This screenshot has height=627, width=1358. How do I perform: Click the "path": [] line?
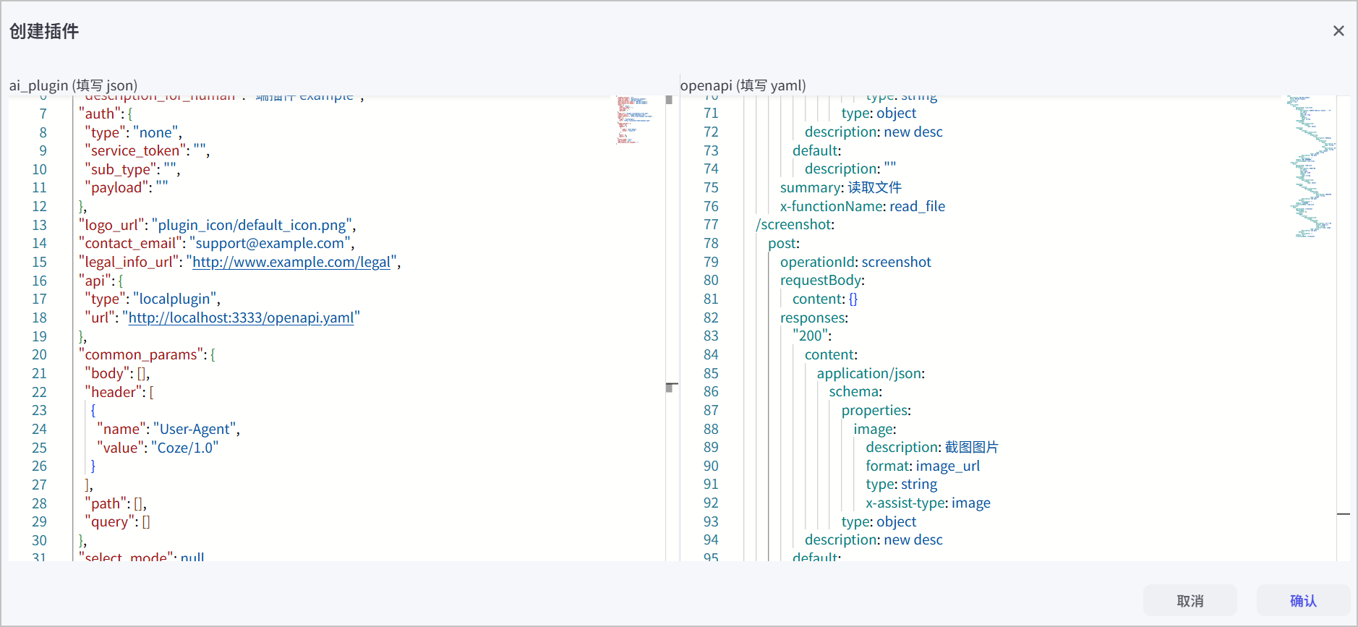[116, 503]
